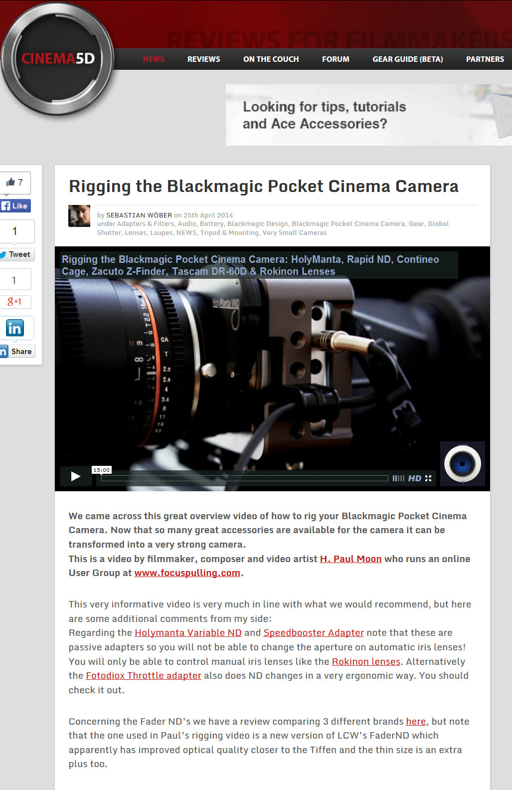Viewport: 512px width, 790px height.
Task: Open the Blackmagic Design category
Action: [x=258, y=224]
